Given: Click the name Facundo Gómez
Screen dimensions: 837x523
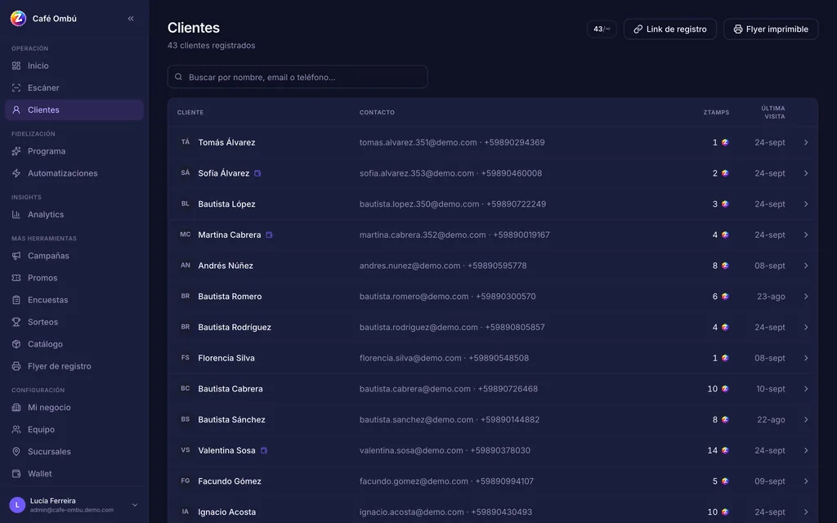Looking at the screenshot, I should (x=230, y=481).
